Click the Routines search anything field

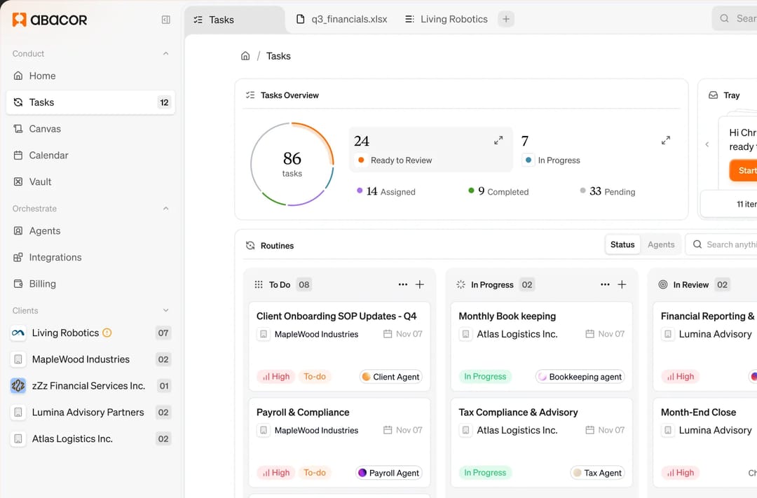pyautogui.click(x=721, y=244)
